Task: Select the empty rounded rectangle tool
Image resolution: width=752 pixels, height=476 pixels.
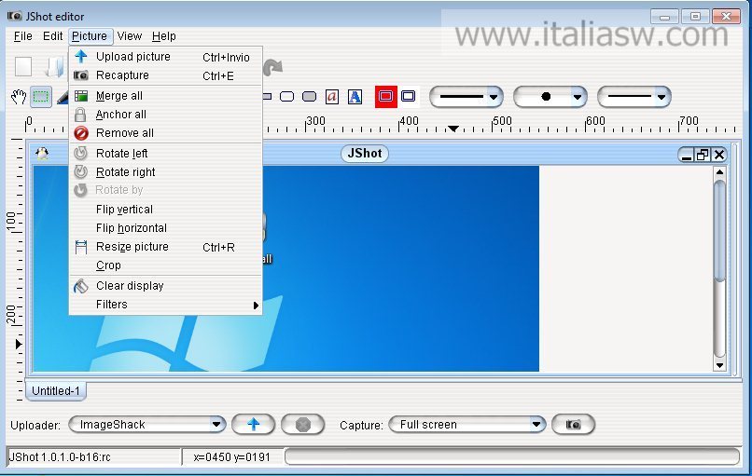Action: pos(286,97)
